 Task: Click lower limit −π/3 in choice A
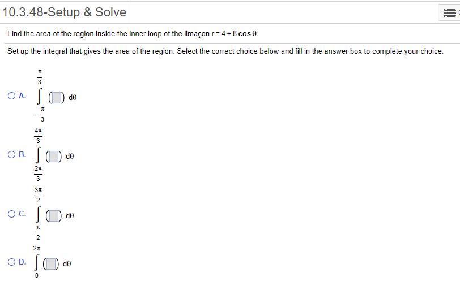click(40, 115)
